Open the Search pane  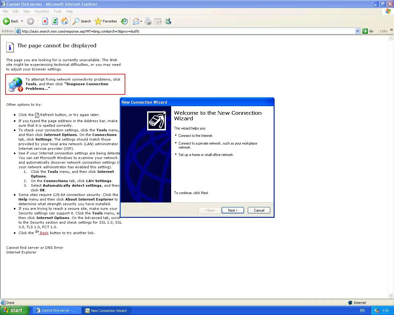(82, 21)
